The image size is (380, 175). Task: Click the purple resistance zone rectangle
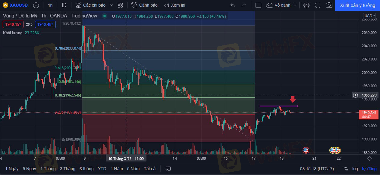point(278,106)
